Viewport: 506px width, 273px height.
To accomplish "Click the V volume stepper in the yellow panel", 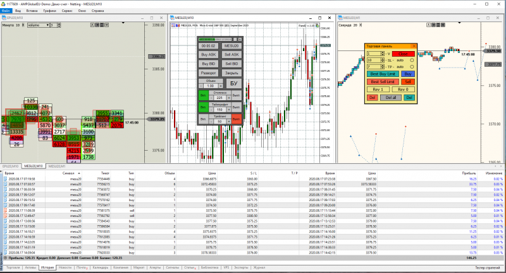I will pyautogui.click(x=383, y=54).
